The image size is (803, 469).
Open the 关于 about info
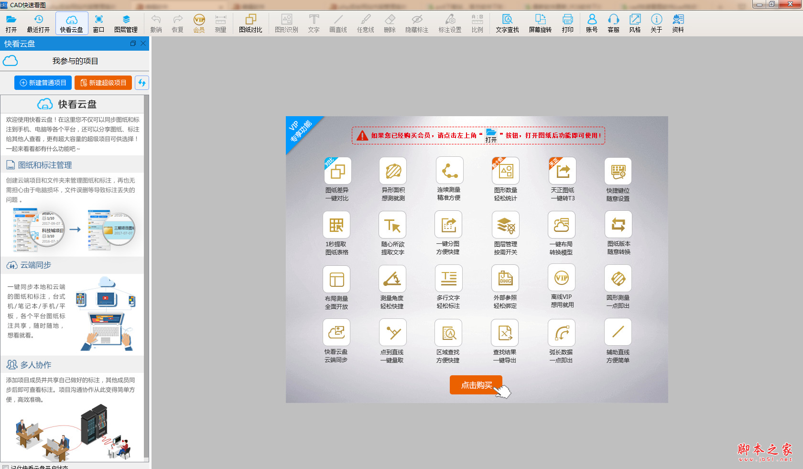point(656,23)
